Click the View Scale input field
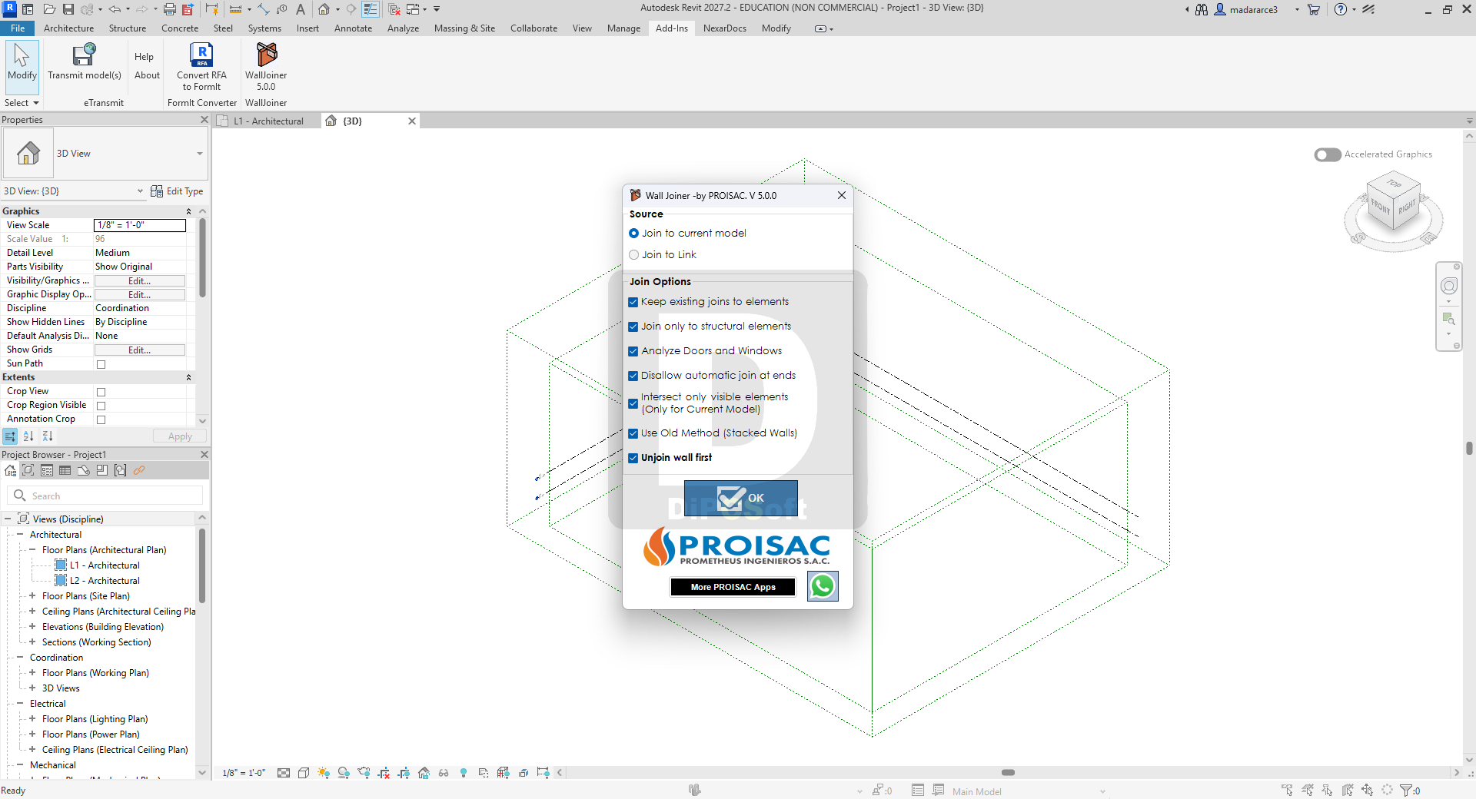1476x799 pixels. point(139,225)
